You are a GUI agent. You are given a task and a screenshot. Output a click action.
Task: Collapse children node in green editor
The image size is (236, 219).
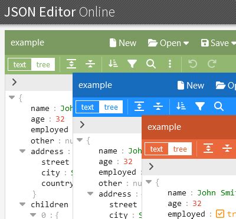(22, 204)
